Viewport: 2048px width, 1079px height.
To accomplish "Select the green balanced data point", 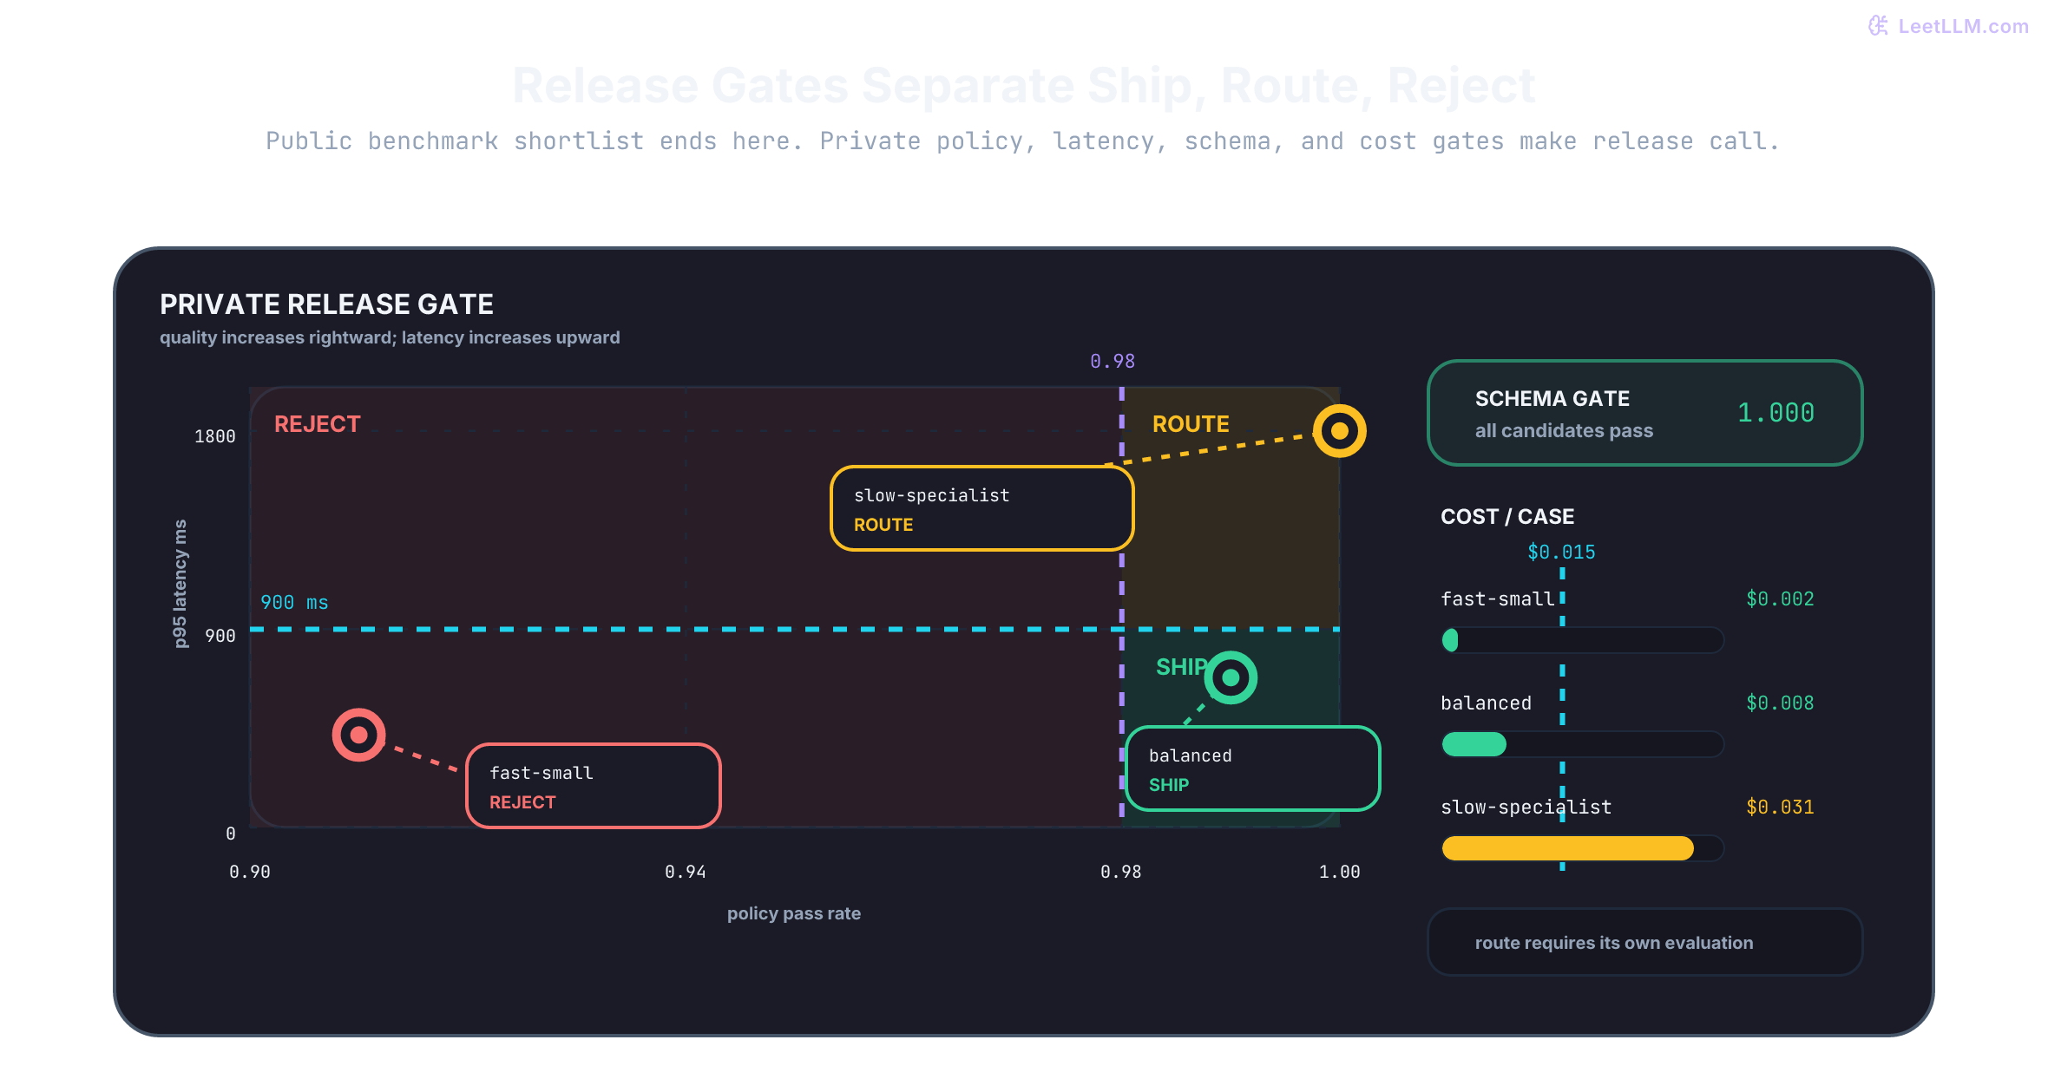I will click(1231, 677).
